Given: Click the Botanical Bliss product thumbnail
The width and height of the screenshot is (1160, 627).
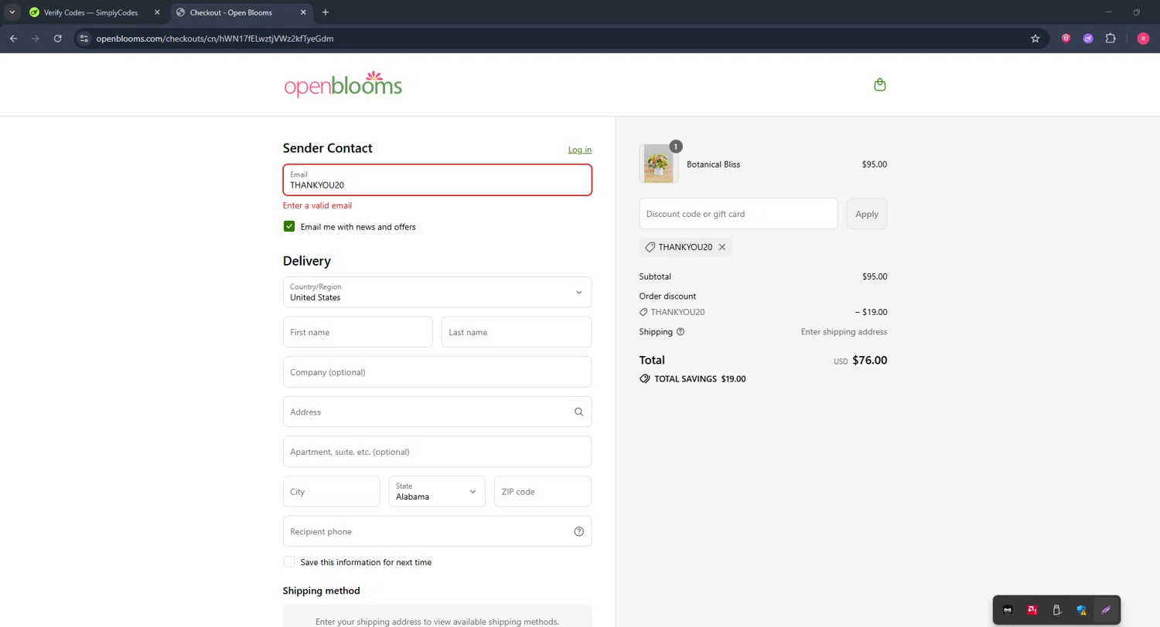Looking at the screenshot, I should (659, 164).
